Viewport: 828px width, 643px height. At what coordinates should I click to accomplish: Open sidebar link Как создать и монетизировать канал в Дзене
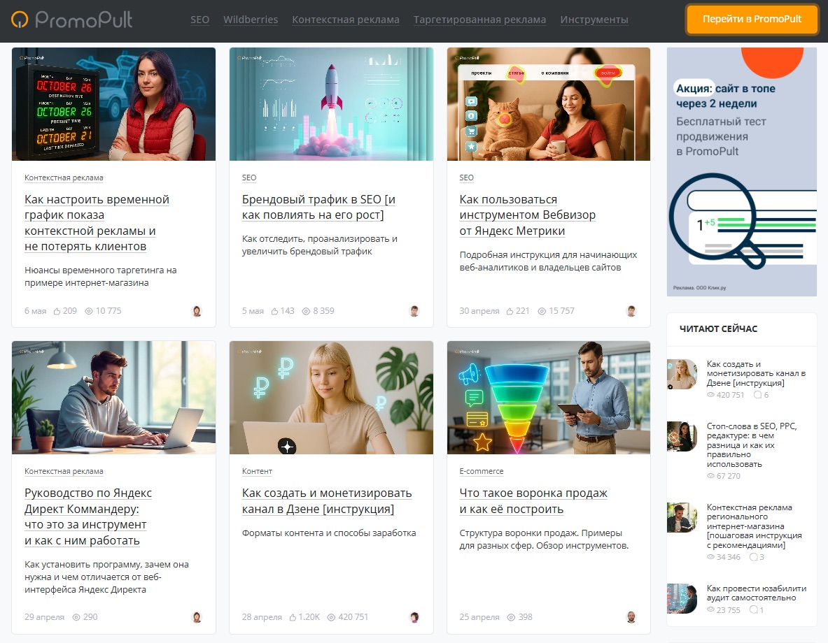[756, 373]
